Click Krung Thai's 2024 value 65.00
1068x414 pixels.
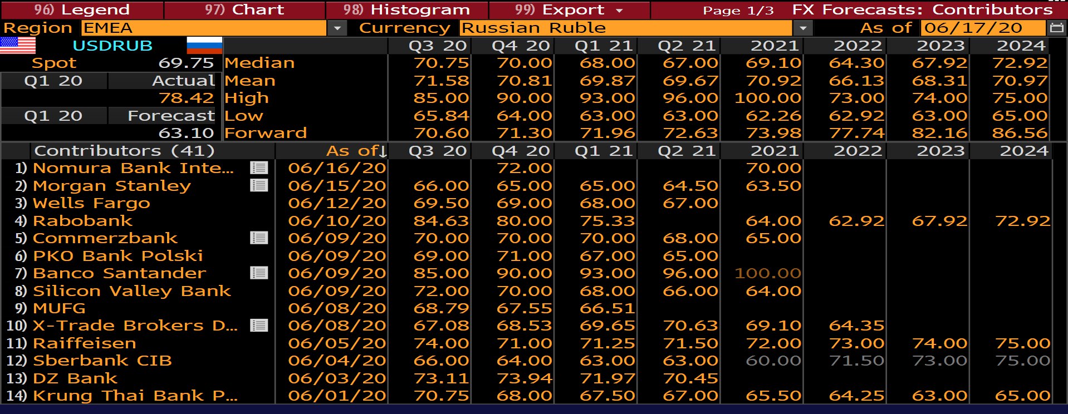[1022, 396]
